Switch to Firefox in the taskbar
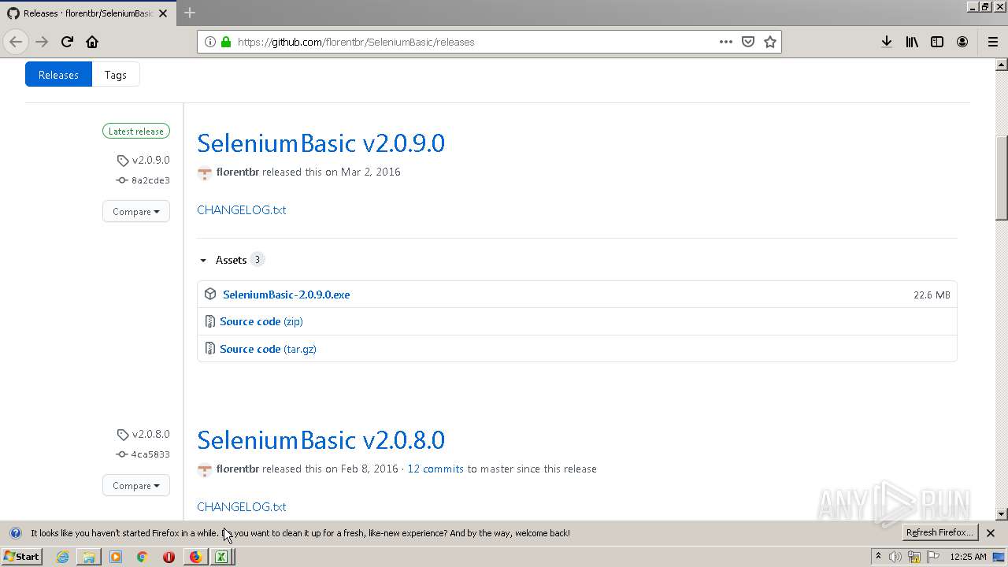This screenshot has height=567, width=1008. click(x=195, y=557)
